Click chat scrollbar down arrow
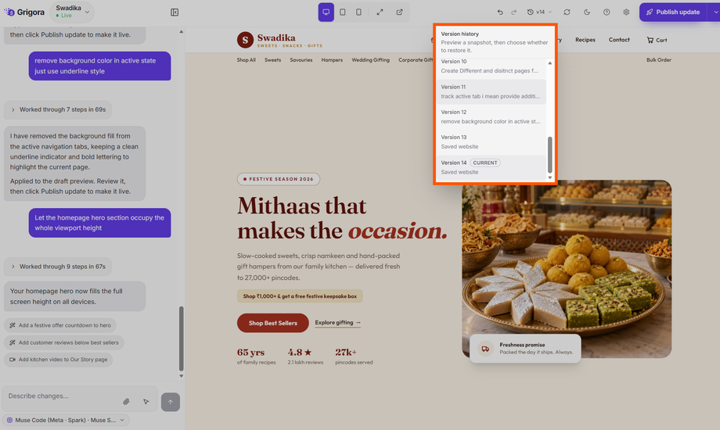The image size is (720, 430). tap(182, 376)
